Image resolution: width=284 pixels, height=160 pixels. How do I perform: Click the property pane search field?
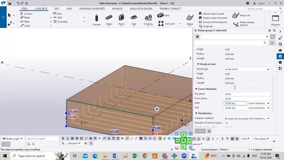pos(231,43)
